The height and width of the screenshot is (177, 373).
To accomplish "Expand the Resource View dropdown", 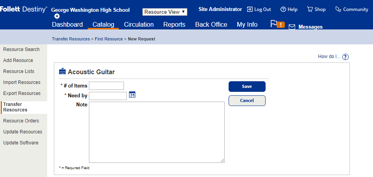I will [165, 12].
